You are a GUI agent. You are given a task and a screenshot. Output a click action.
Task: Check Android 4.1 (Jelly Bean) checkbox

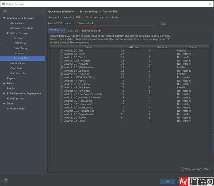62,91
